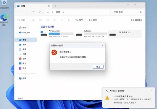Viewport: 157px width, 109px height.
Task: Open the Windows (C:) drive
Action: tap(57, 34)
